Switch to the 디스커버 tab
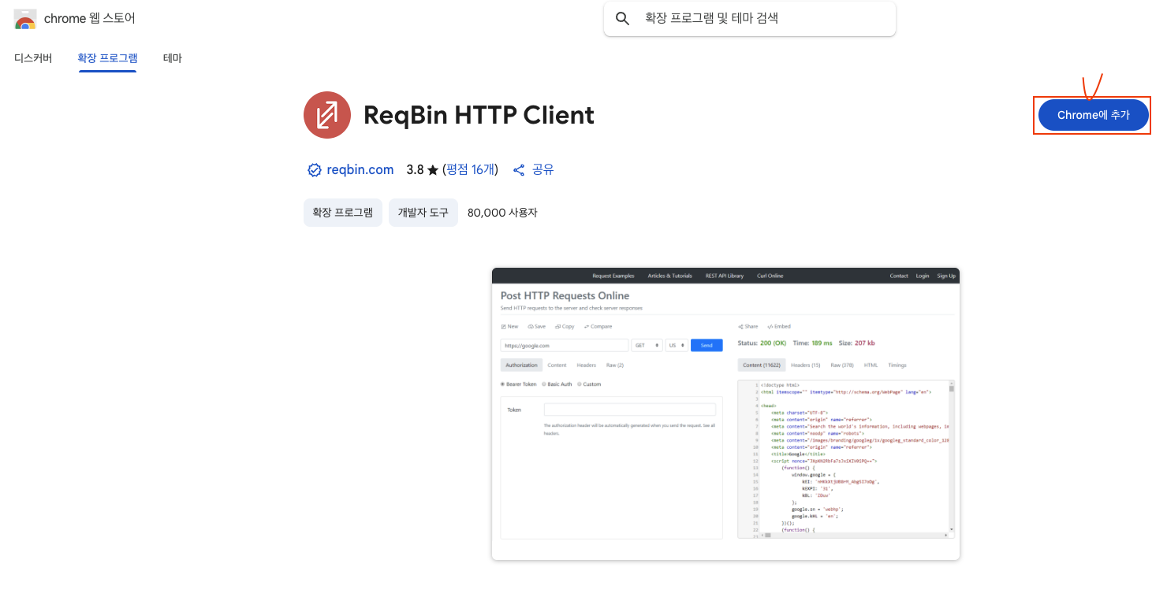The image size is (1167, 593). pos(33,57)
